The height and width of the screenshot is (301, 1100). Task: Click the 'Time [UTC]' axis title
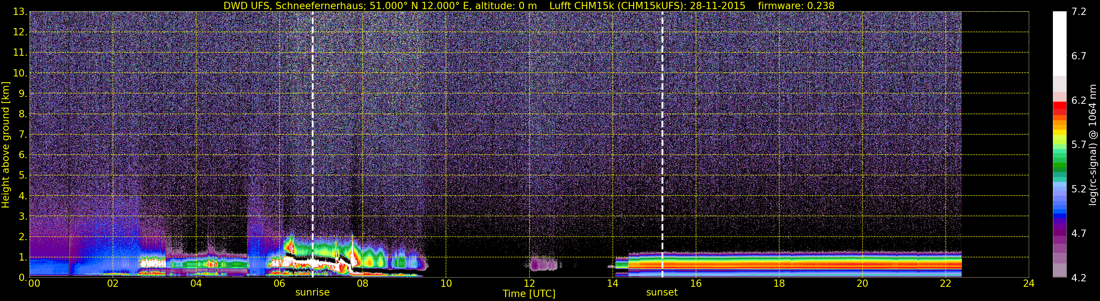pyautogui.click(x=529, y=294)
